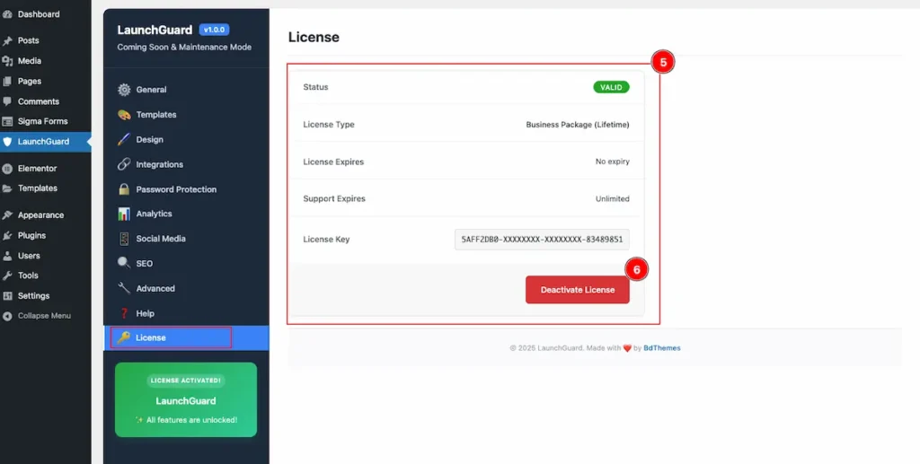Open Posts in WordPress menu
This screenshot has height=464, width=920.
pos(45,41)
